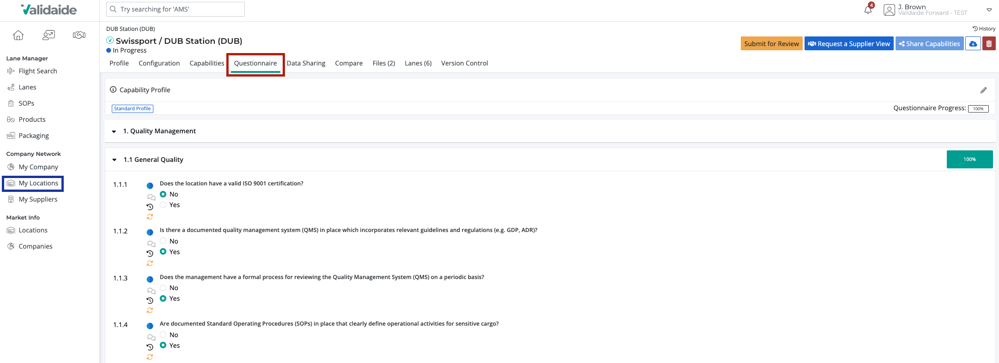Click the green 100% General Quality indicator
The width and height of the screenshot is (999, 363).
coord(969,160)
